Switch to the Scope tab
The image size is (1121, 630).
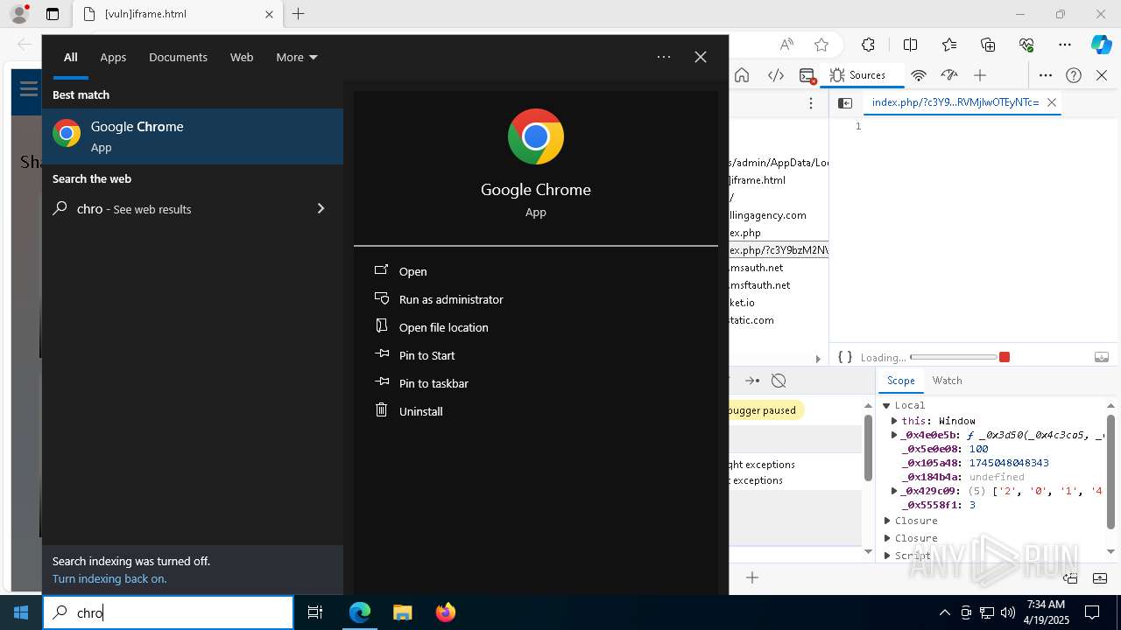[900, 381]
